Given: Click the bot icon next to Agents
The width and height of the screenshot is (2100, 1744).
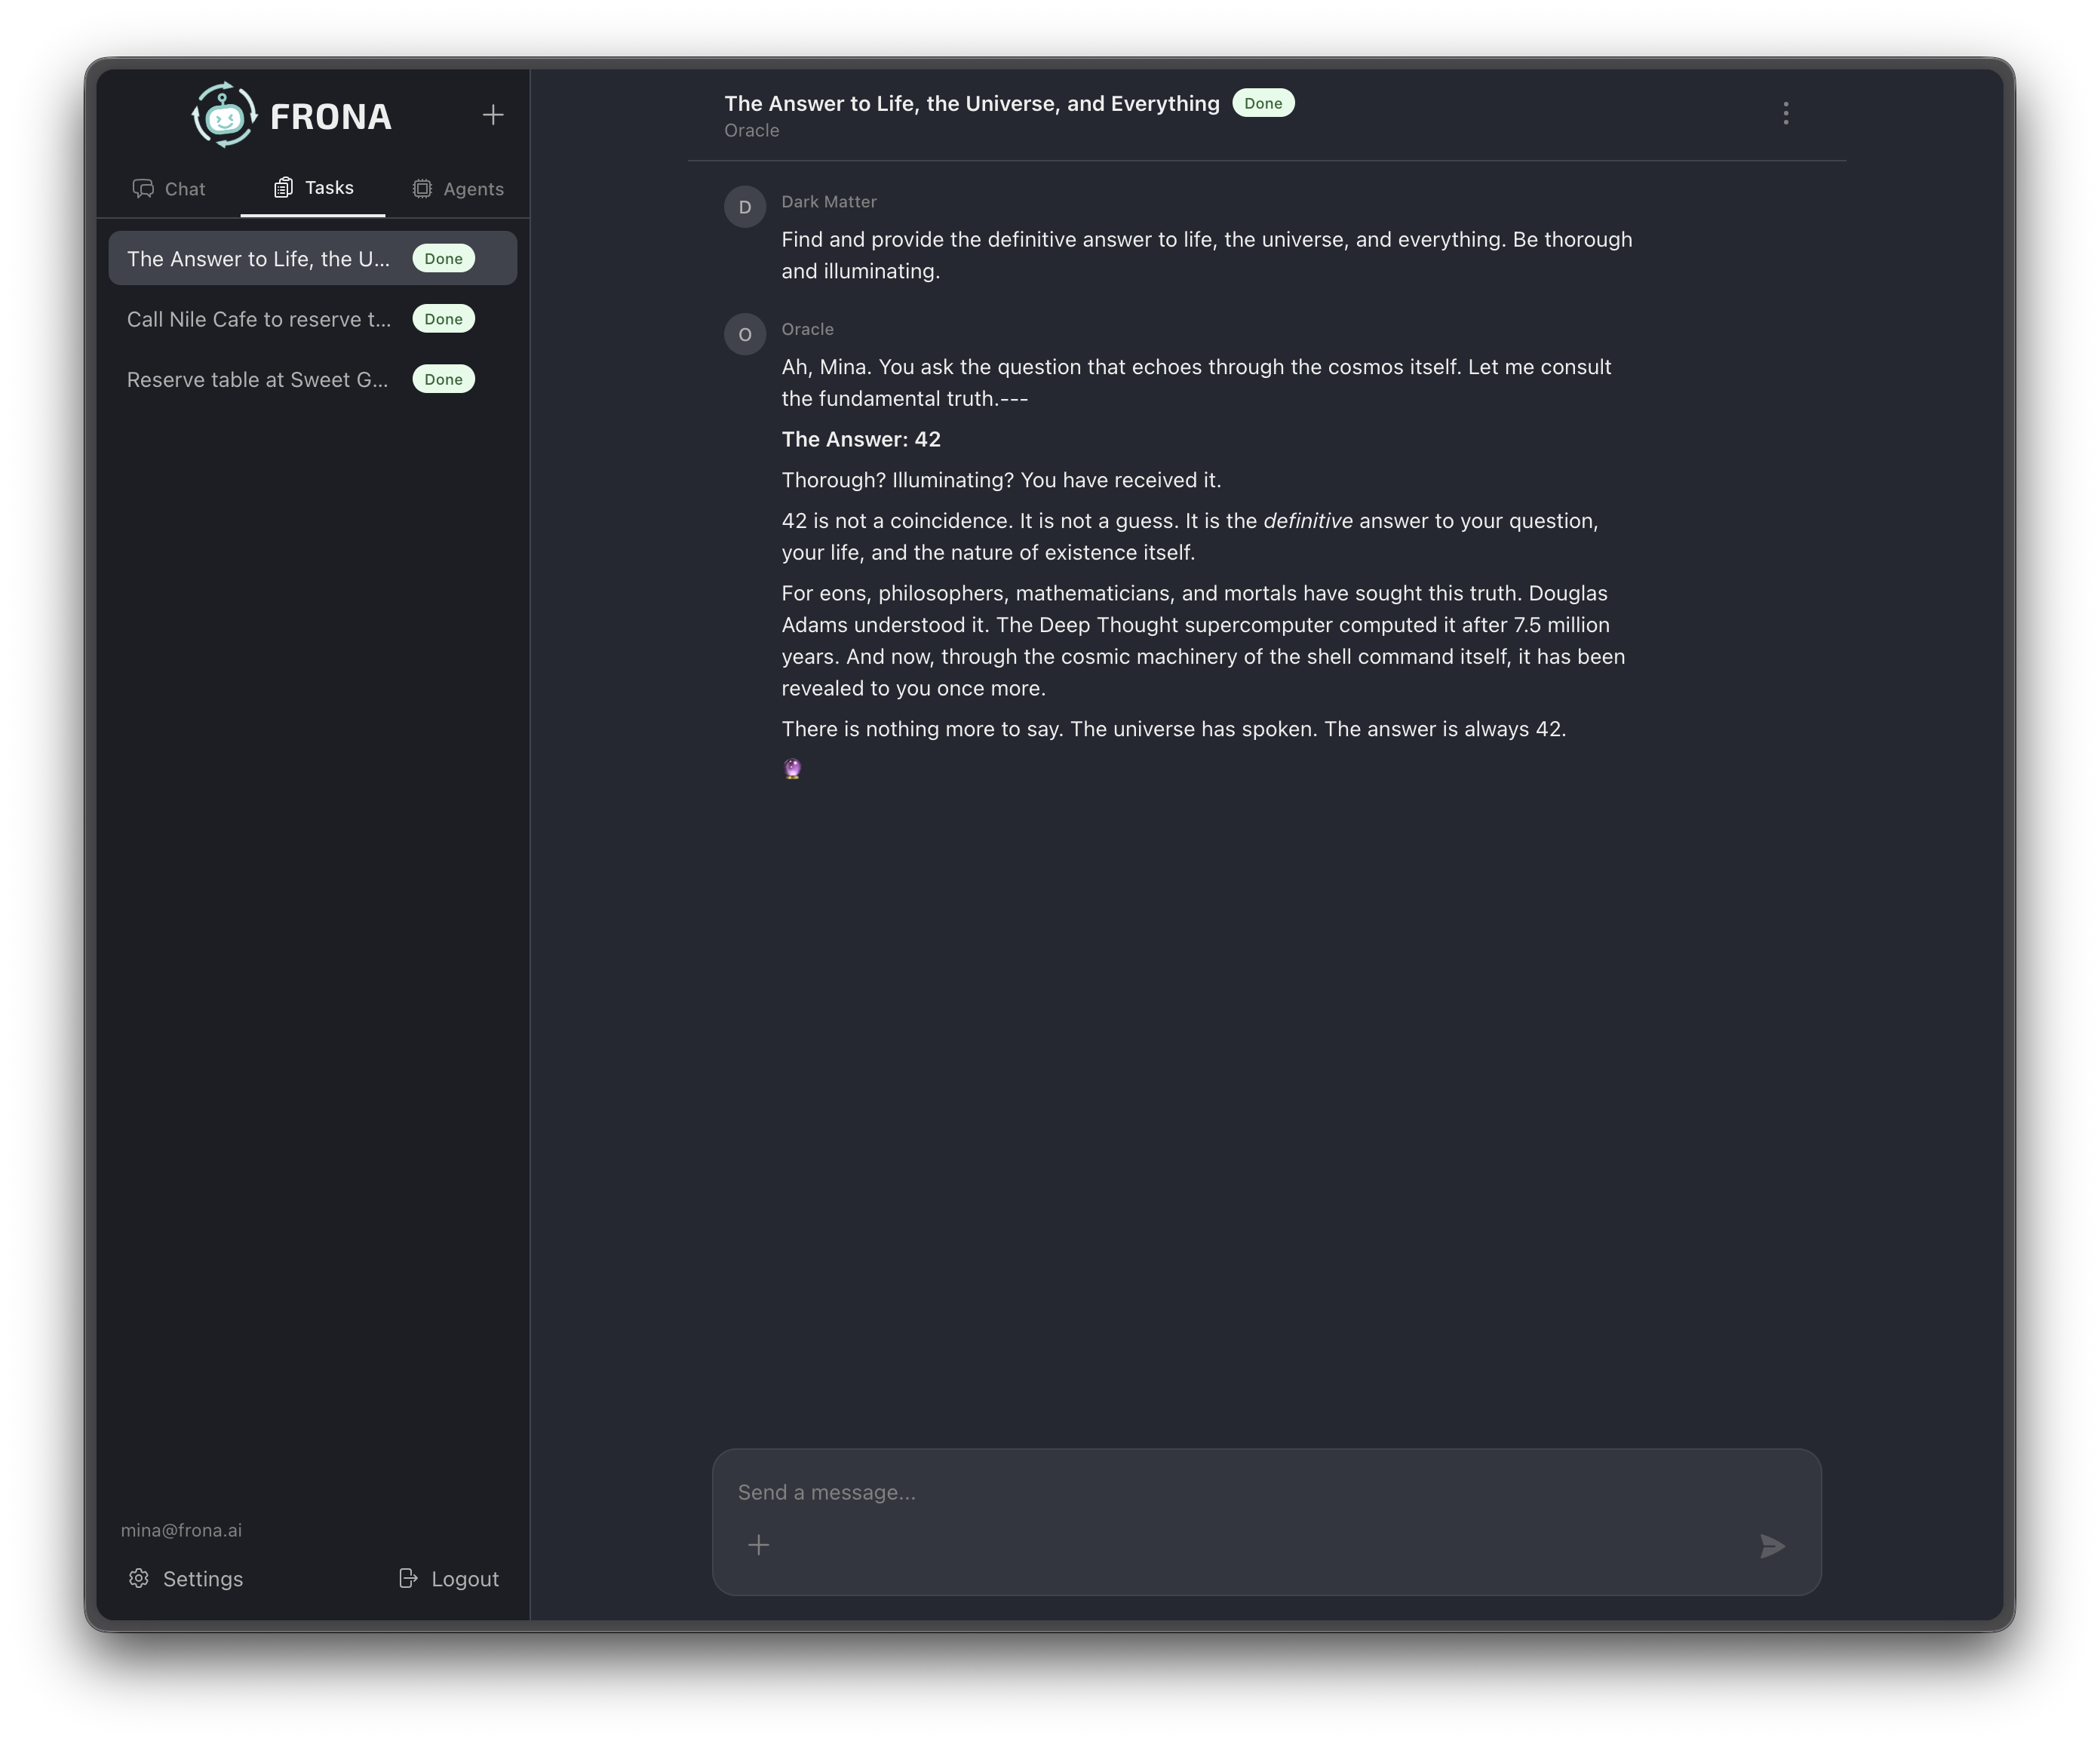Looking at the screenshot, I should [421, 188].
